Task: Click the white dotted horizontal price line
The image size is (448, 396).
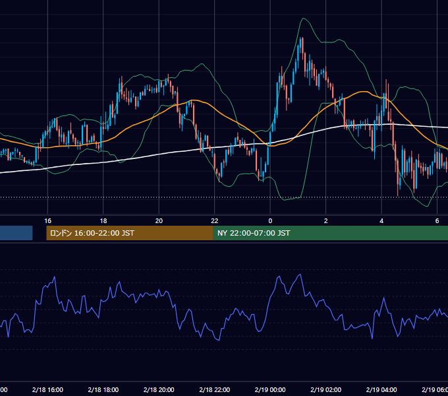Action: [224, 197]
